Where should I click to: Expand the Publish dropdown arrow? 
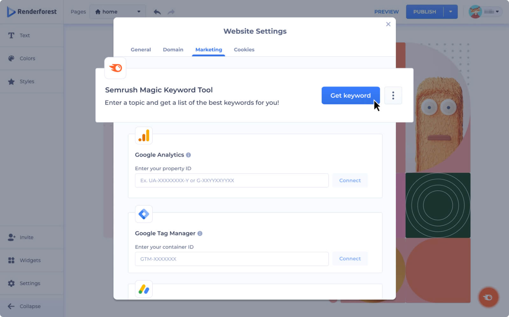(450, 12)
